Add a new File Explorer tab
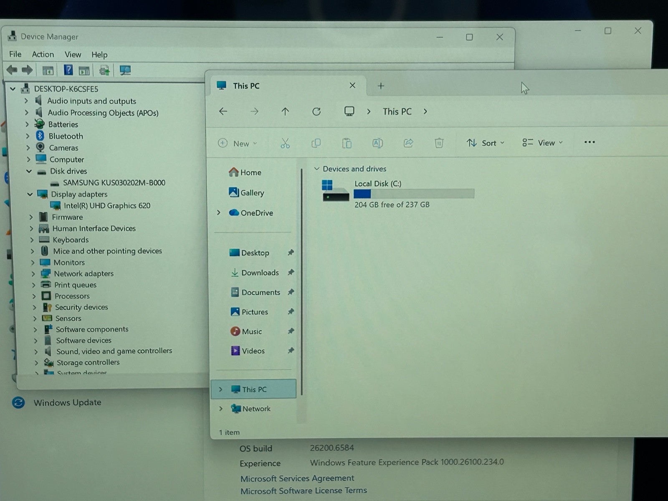668x501 pixels. pos(381,86)
